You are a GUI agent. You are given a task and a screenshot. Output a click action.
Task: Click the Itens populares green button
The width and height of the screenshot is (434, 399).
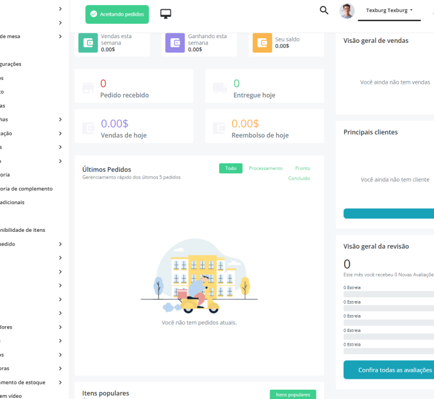tap(293, 394)
